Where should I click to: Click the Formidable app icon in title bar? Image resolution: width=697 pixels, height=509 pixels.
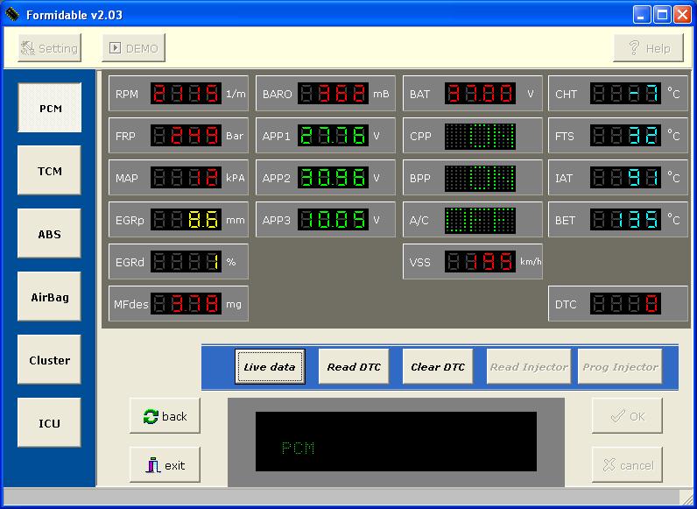click(x=12, y=14)
